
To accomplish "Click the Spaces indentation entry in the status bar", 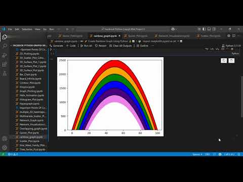I will (197, 154).
